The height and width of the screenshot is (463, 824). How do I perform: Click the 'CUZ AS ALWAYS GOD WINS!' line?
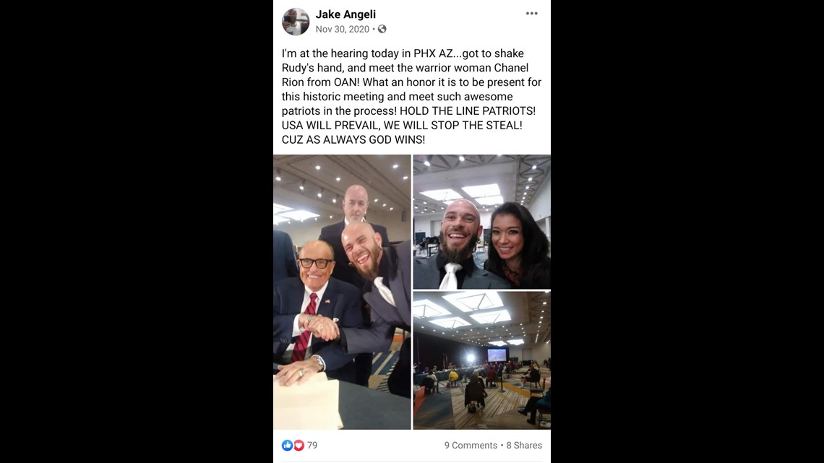pyautogui.click(x=353, y=139)
